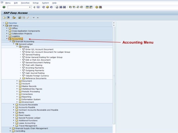Expand the Logistics folder node
178x133 pixels.
[7, 36]
